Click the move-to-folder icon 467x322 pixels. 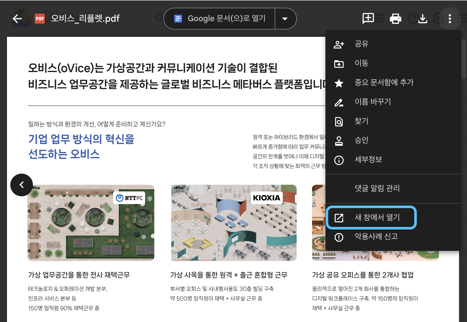pyautogui.click(x=339, y=64)
